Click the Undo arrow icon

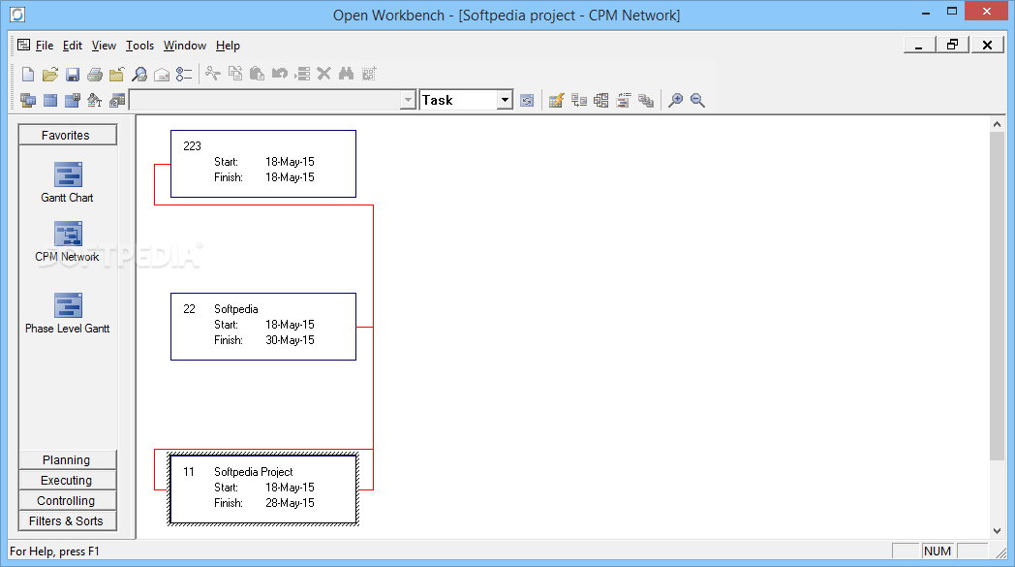pyautogui.click(x=279, y=74)
